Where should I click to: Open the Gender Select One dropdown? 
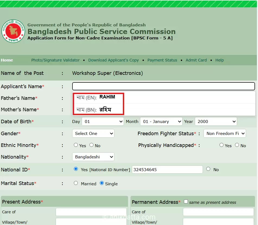pos(93,134)
